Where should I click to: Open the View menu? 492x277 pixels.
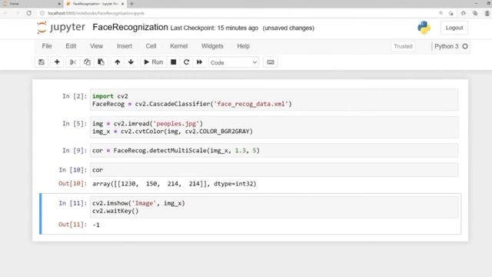tap(96, 46)
